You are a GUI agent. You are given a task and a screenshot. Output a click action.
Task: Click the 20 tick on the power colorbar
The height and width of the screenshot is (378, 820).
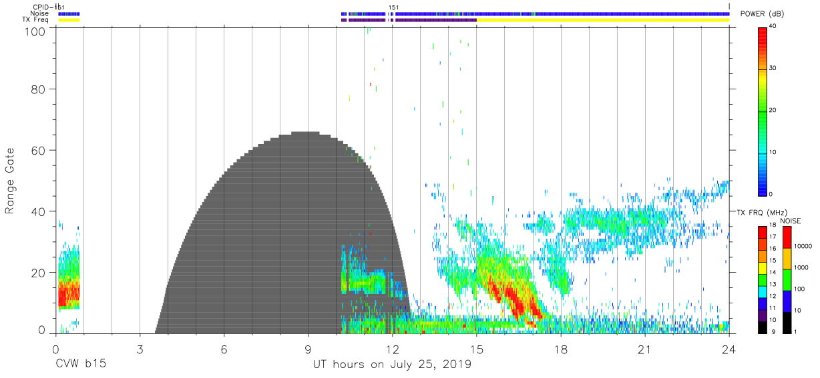[773, 111]
